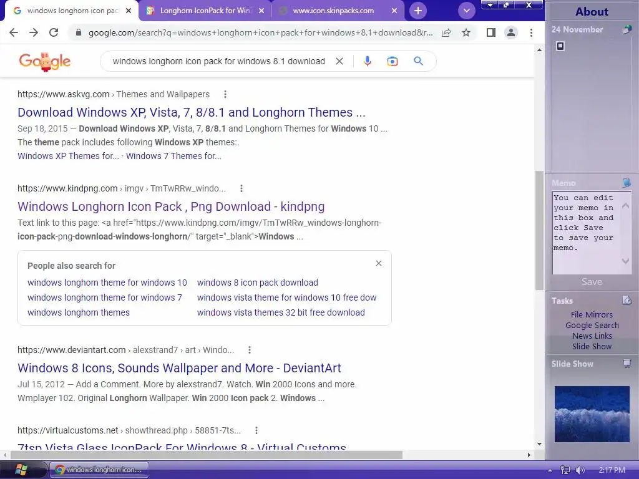Open options menu for virtualcustoms.net result
The image size is (639, 479).
(256, 430)
